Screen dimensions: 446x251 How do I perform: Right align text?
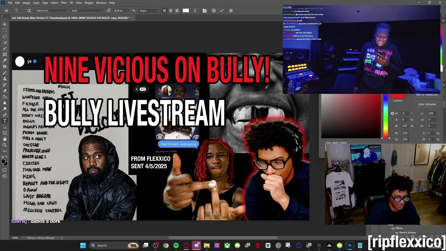177,10
